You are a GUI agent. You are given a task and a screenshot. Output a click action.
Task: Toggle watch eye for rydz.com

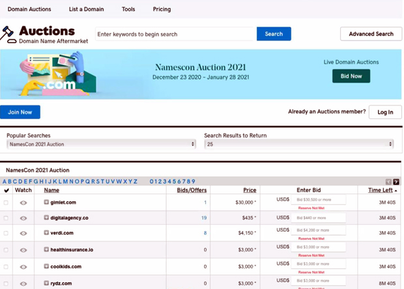point(23,284)
